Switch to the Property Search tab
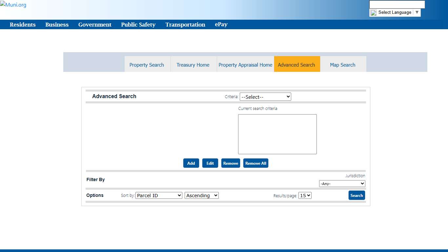The height and width of the screenshot is (252, 448). point(147,65)
